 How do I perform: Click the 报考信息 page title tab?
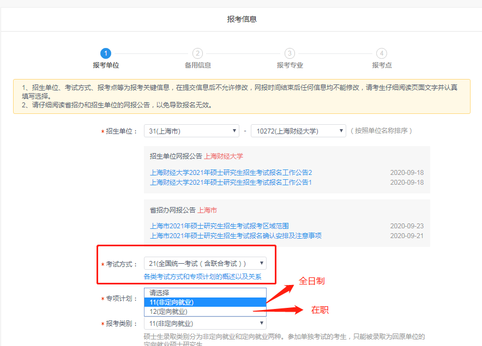coord(240,18)
